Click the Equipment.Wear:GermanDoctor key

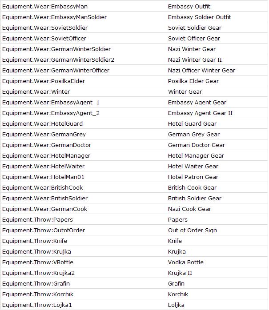click(x=47, y=145)
